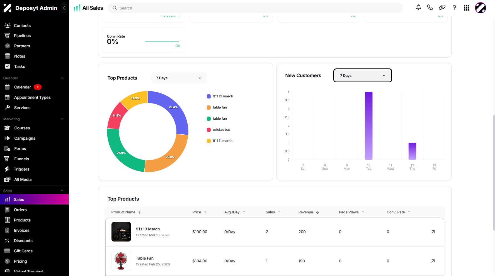Open the user profile avatar
Image resolution: width=495 pixels, height=276 pixels.
(481, 8)
